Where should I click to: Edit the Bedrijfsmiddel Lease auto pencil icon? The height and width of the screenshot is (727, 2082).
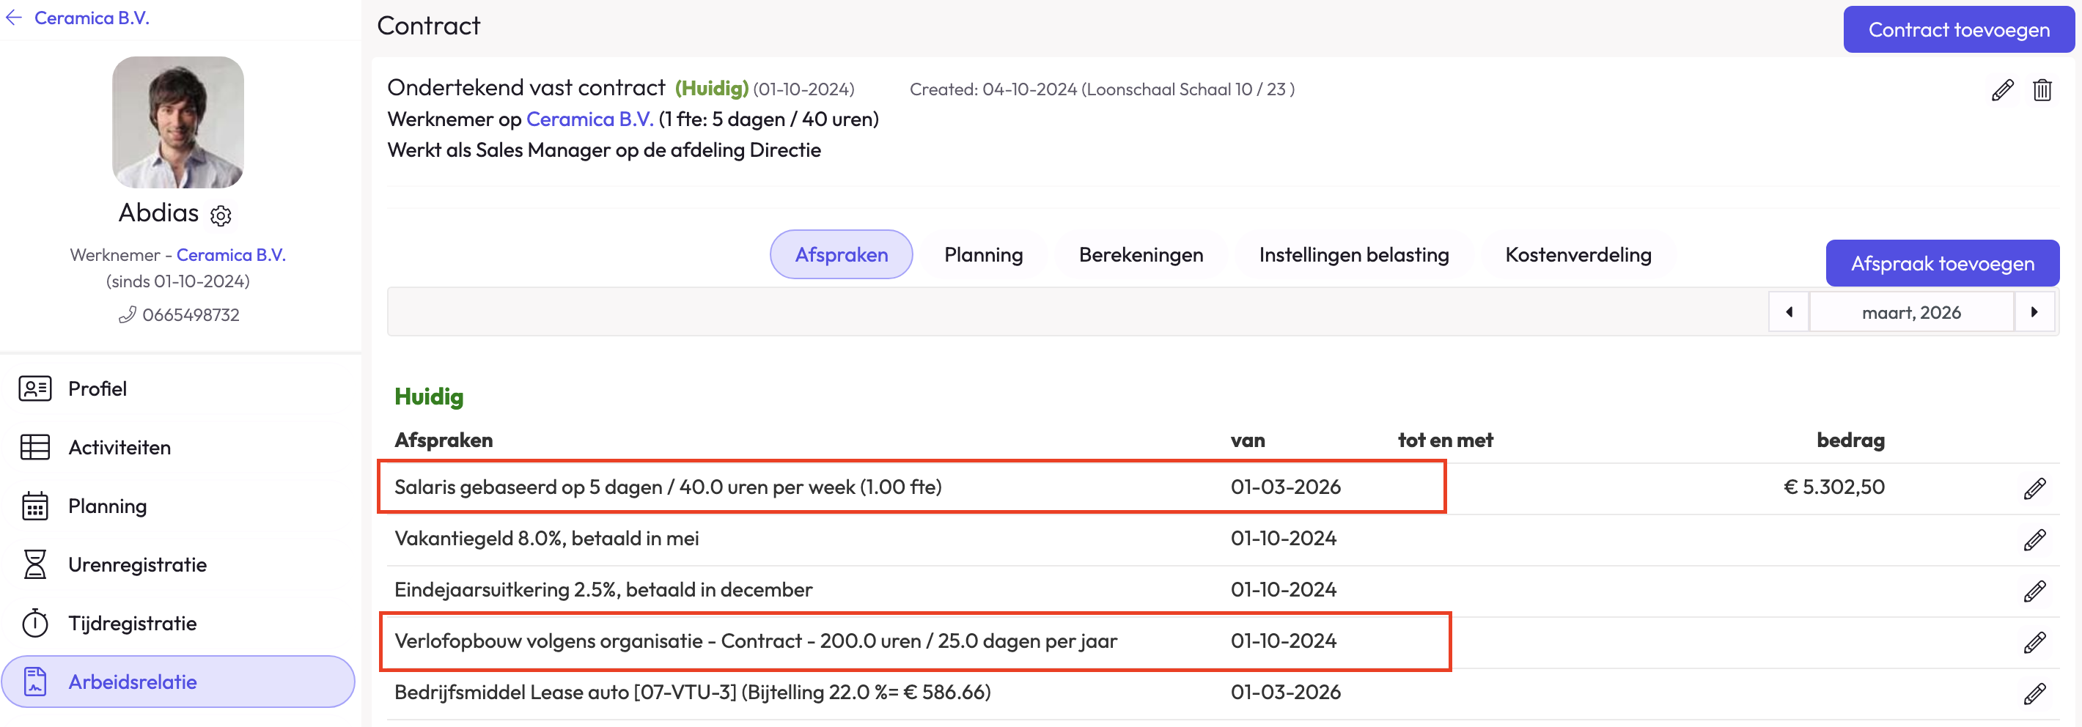(2034, 693)
